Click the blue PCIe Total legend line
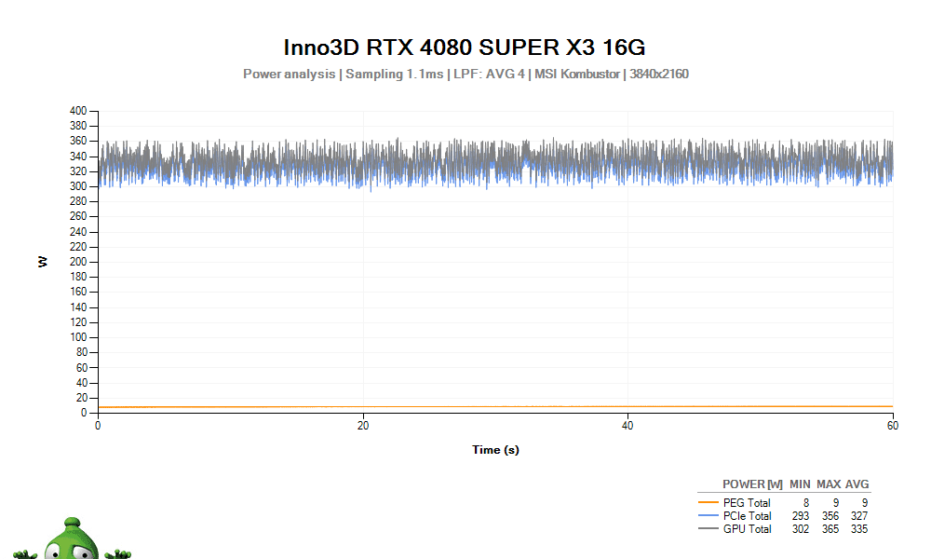Screen dimensions: 931x559 [x=708, y=516]
